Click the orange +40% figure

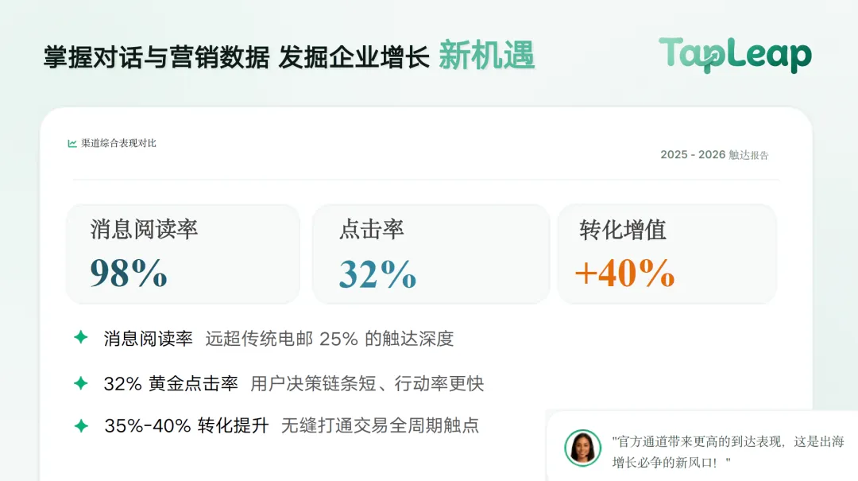tap(624, 273)
